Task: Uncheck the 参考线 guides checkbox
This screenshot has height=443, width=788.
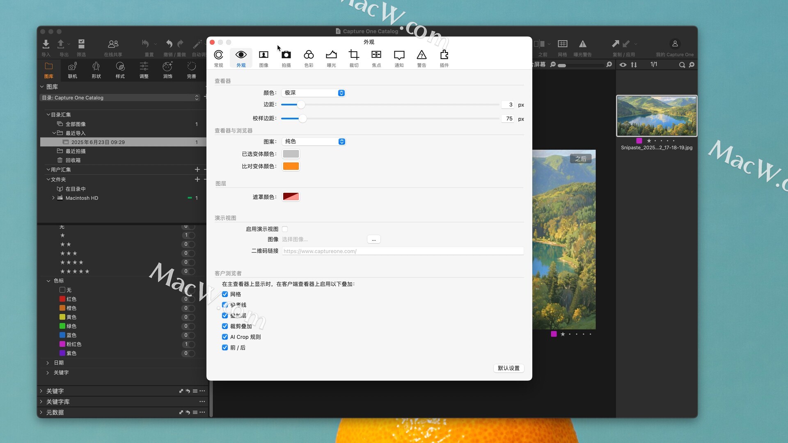Action: 225,305
